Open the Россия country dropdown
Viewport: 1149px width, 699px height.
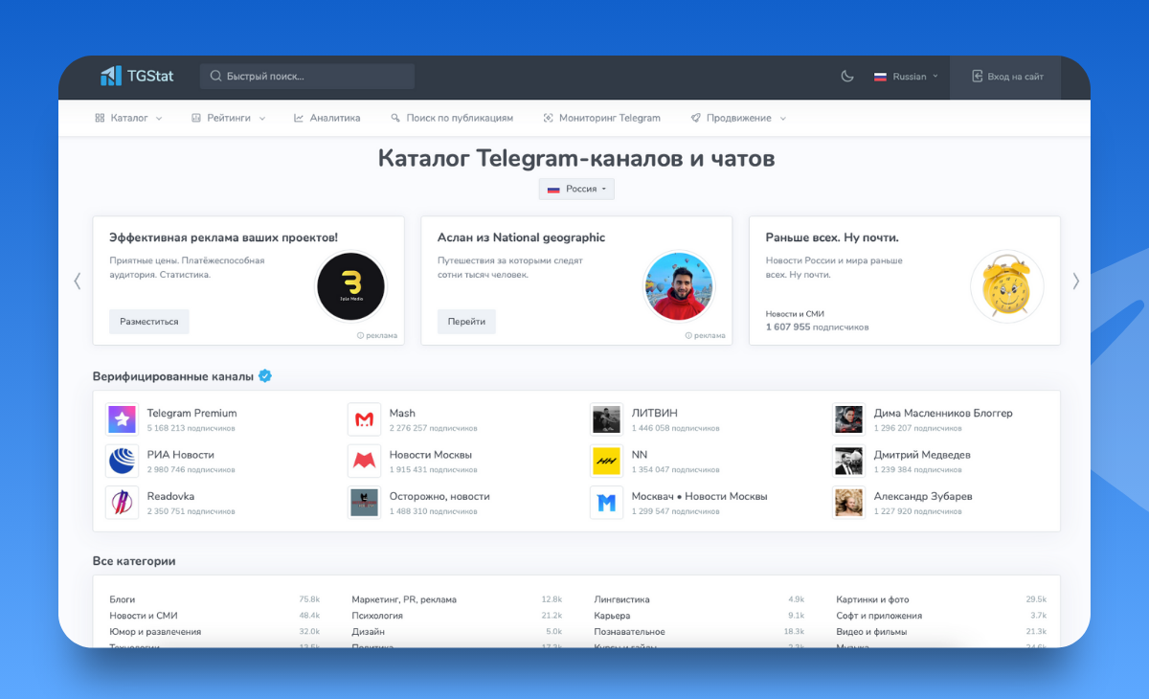coord(576,190)
